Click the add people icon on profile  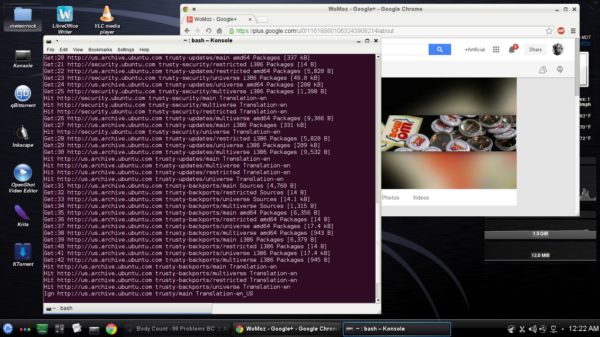click(543, 70)
